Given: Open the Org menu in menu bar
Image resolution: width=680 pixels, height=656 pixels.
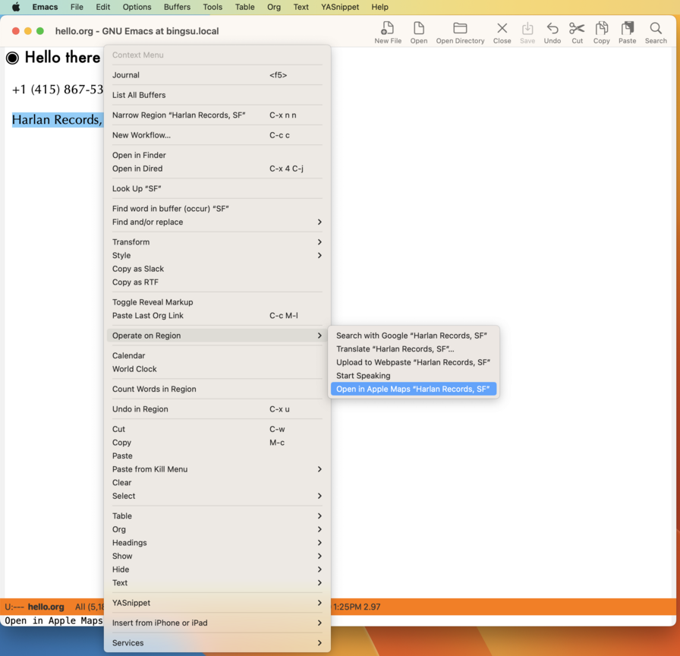Looking at the screenshot, I should coord(274,7).
